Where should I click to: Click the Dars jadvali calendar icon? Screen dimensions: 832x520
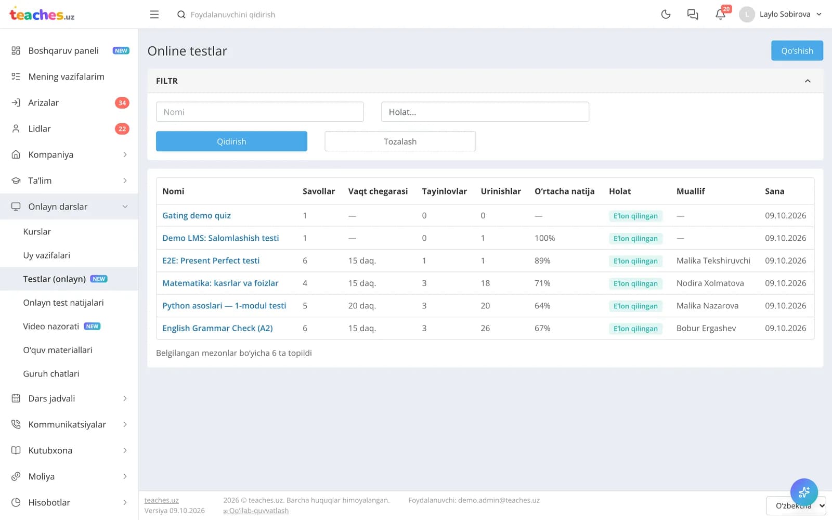pos(16,398)
